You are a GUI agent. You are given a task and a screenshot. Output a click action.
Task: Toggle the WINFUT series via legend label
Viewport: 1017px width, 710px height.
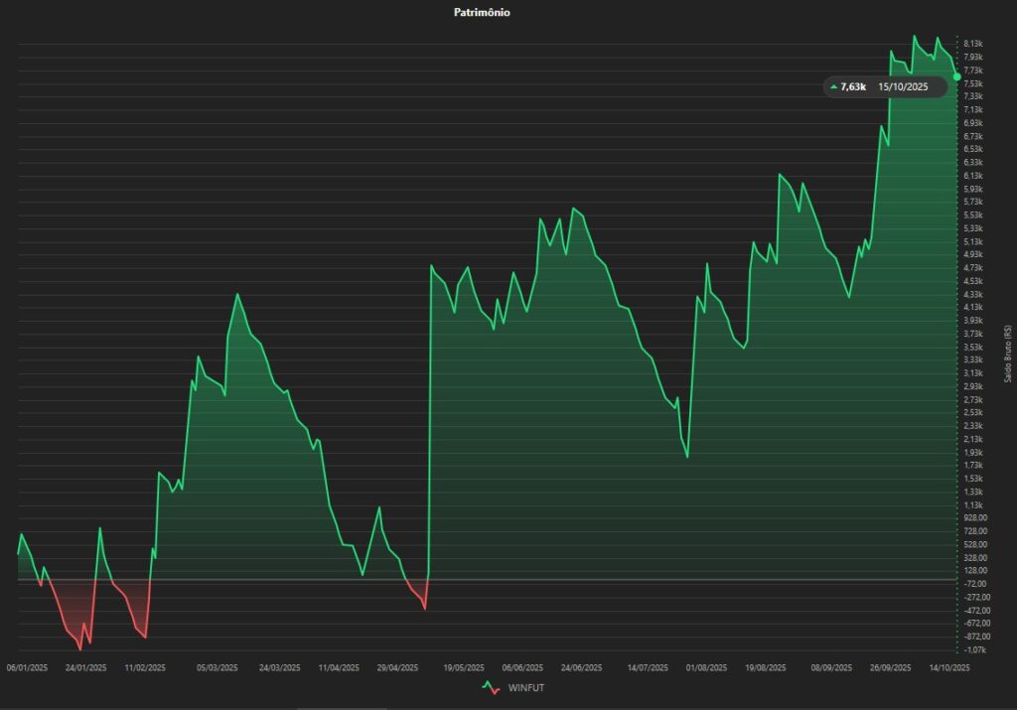(x=525, y=687)
